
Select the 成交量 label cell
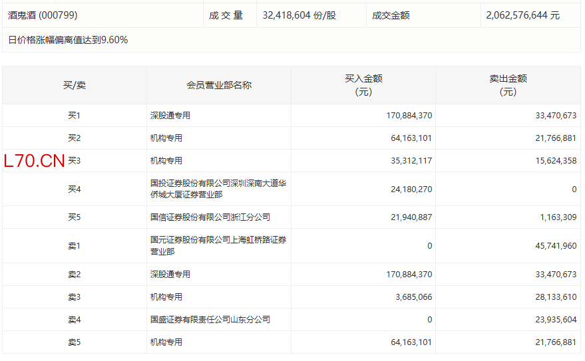coord(226,15)
